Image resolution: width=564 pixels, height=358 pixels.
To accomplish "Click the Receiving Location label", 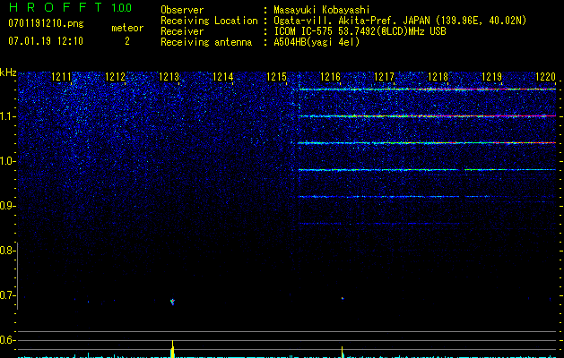I will coord(209,21).
